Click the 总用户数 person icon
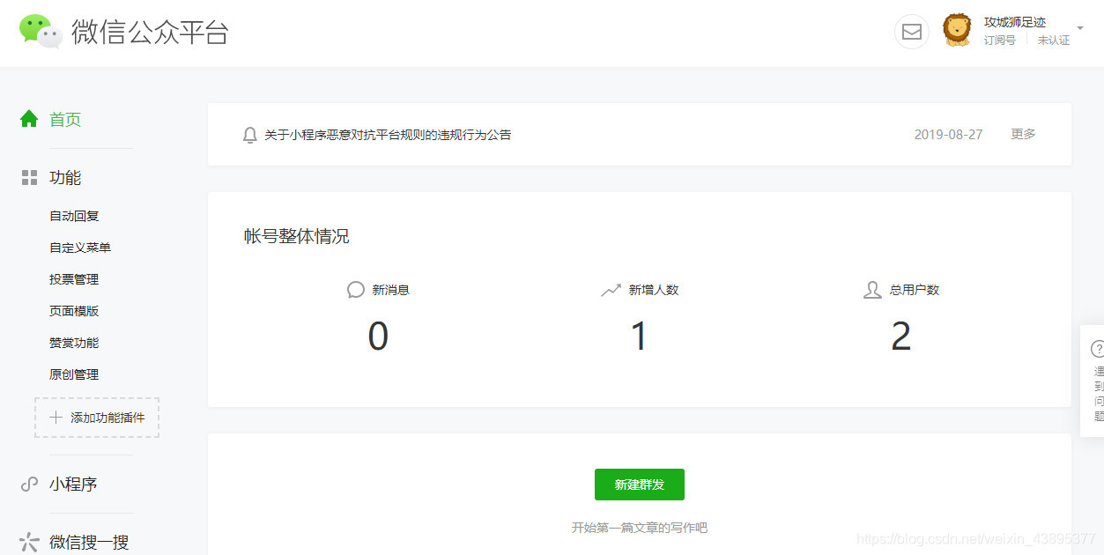Screen dimensions: 1104x555 click(872, 290)
